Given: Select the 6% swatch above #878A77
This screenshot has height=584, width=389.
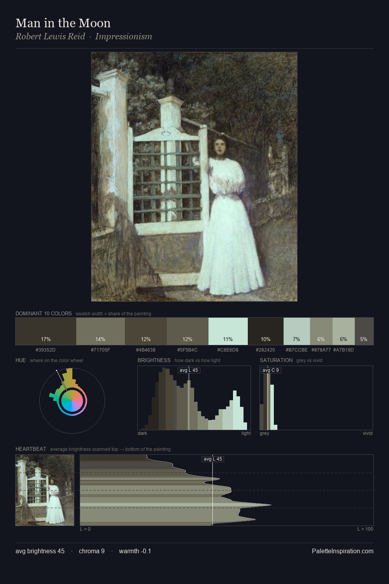Looking at the screenshot, I should click(321, 331).
